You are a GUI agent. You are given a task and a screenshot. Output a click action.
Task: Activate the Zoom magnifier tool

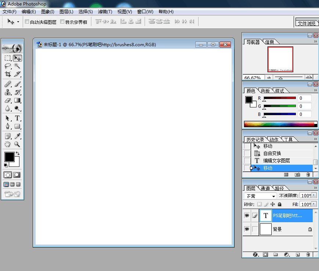coord(17,144)
